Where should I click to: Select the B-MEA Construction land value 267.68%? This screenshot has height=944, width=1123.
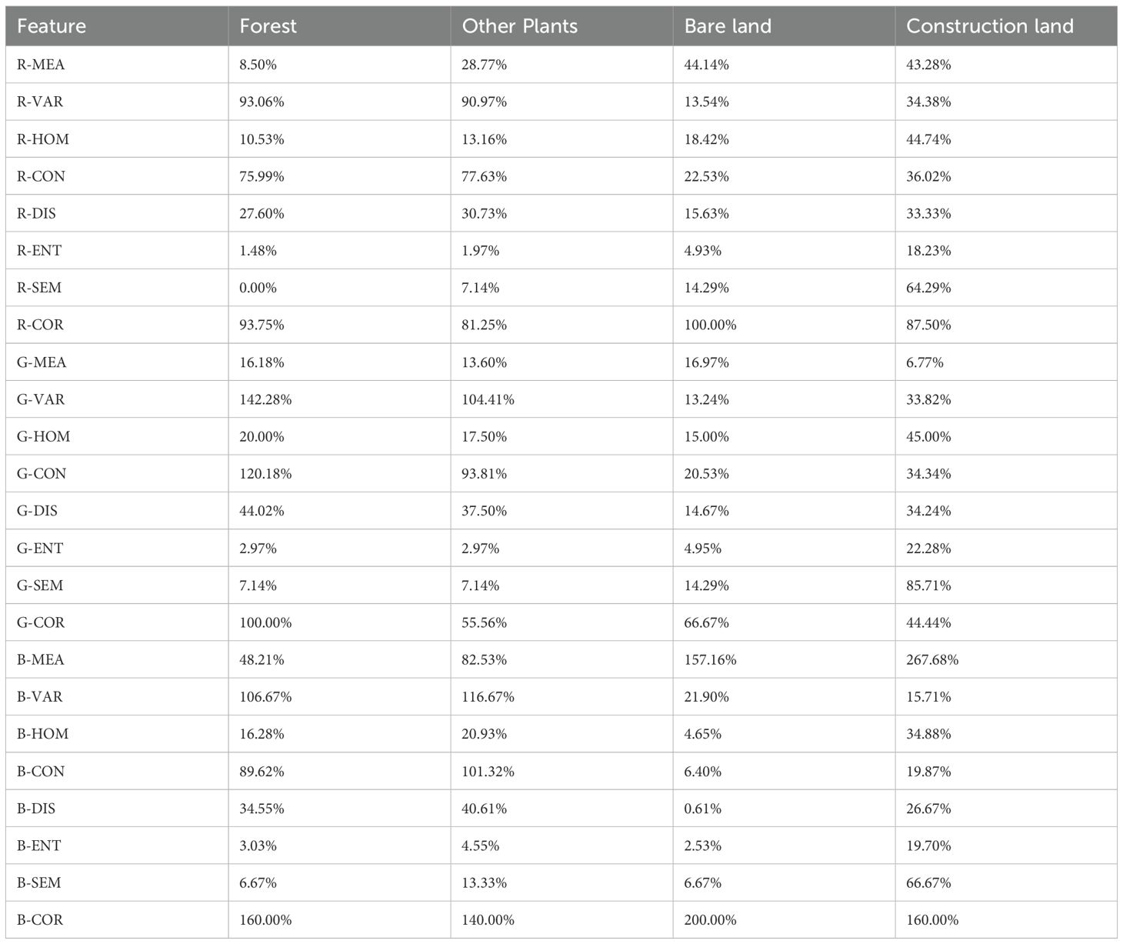[x=932, y=659]
